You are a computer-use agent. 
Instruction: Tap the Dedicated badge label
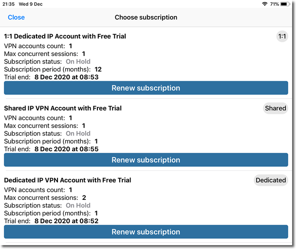pos(271,180)
